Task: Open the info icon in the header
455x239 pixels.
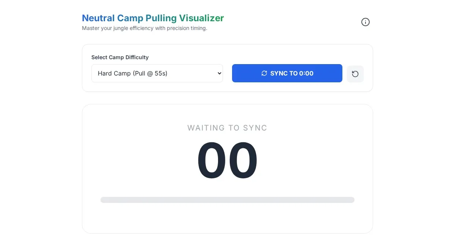Action: point(365,22)
